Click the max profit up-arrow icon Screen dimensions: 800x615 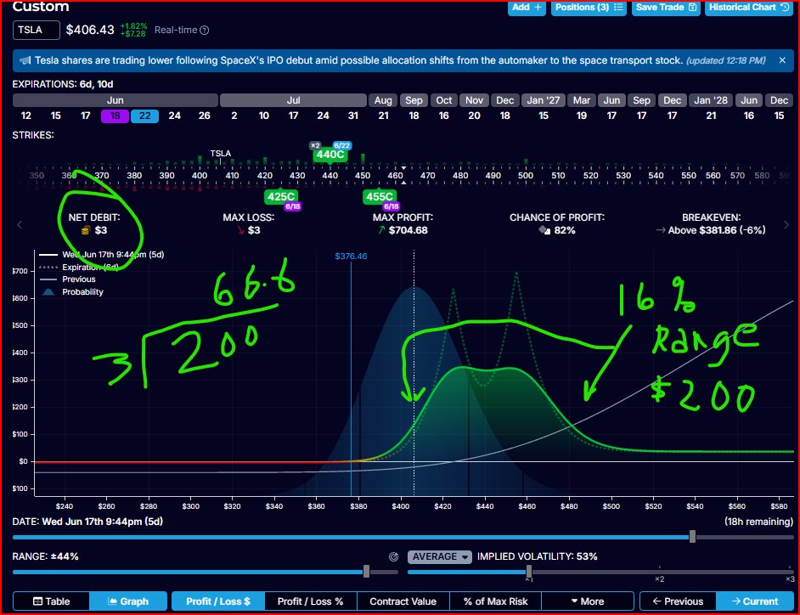(x=381, y=231)
